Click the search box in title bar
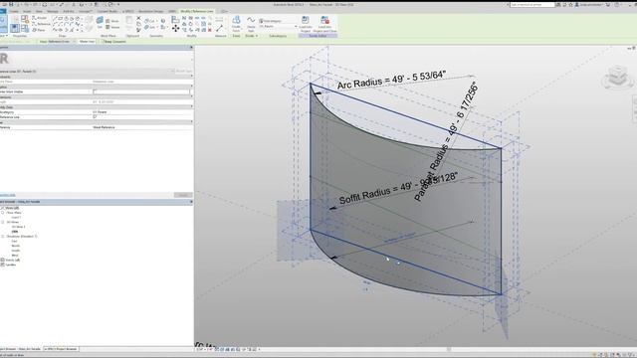Screen dimensions: 637x358 point(532,4)
